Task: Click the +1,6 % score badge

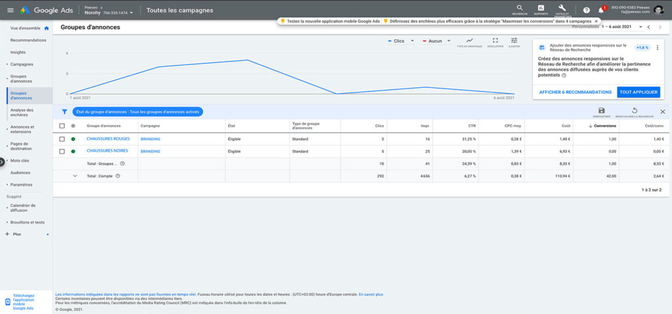Action: pos(642,48)
